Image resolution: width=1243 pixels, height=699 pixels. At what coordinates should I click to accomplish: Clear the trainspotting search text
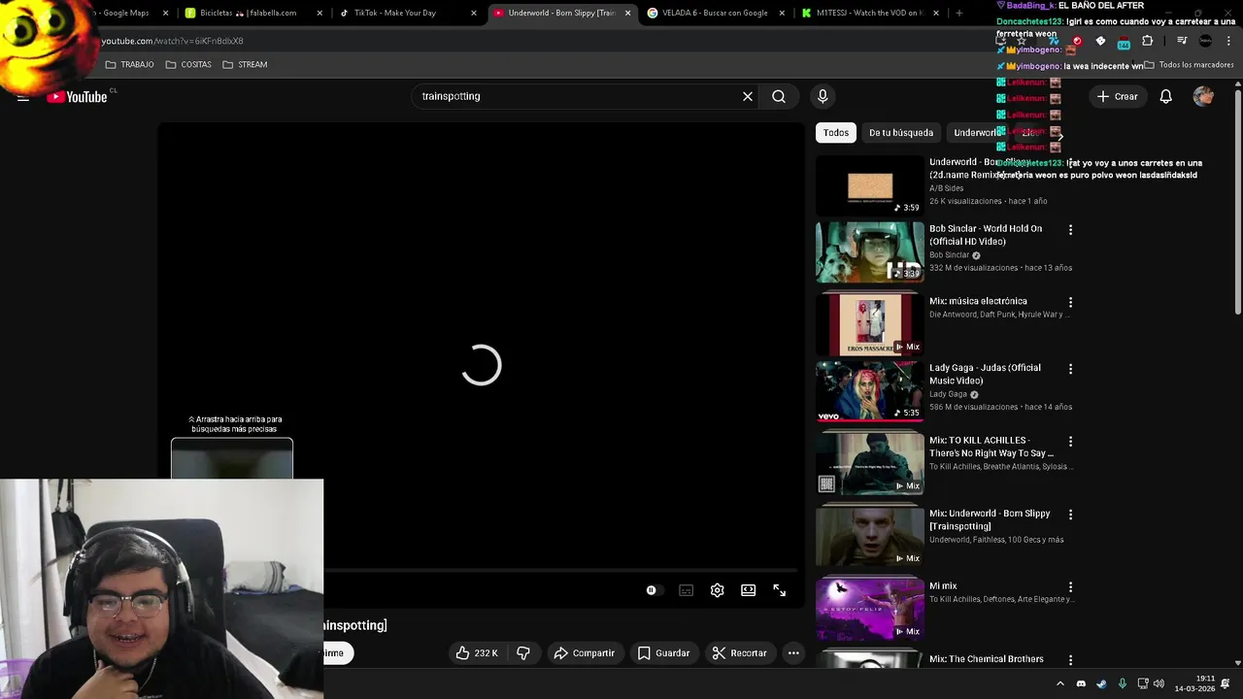748,96
